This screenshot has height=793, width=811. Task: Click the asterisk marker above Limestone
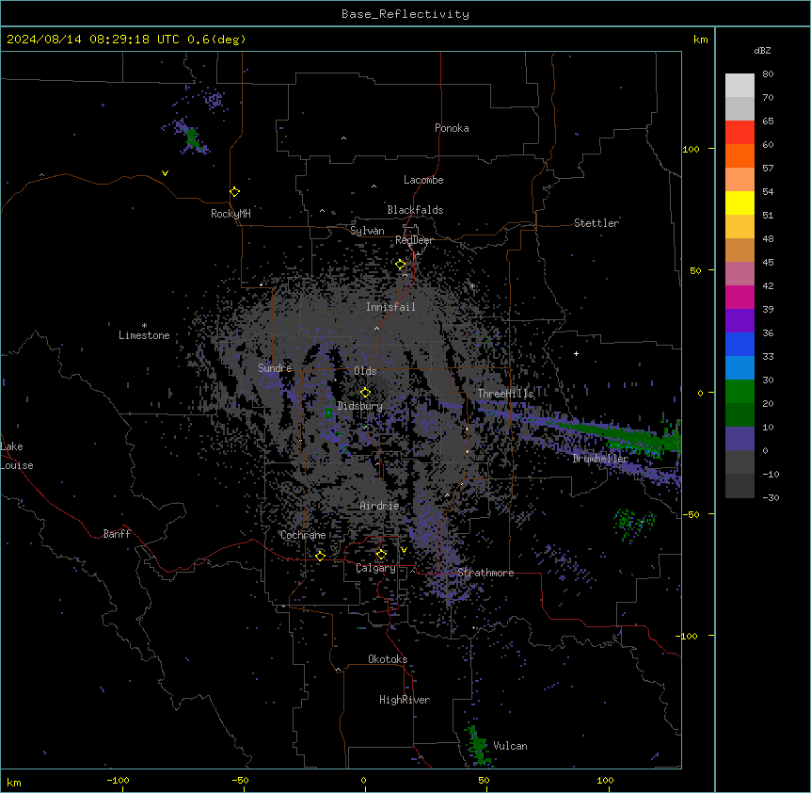(144, 325)
